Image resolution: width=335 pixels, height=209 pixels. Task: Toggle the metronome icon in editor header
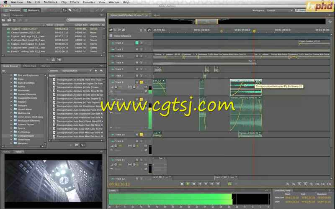(x=141, y=30)
